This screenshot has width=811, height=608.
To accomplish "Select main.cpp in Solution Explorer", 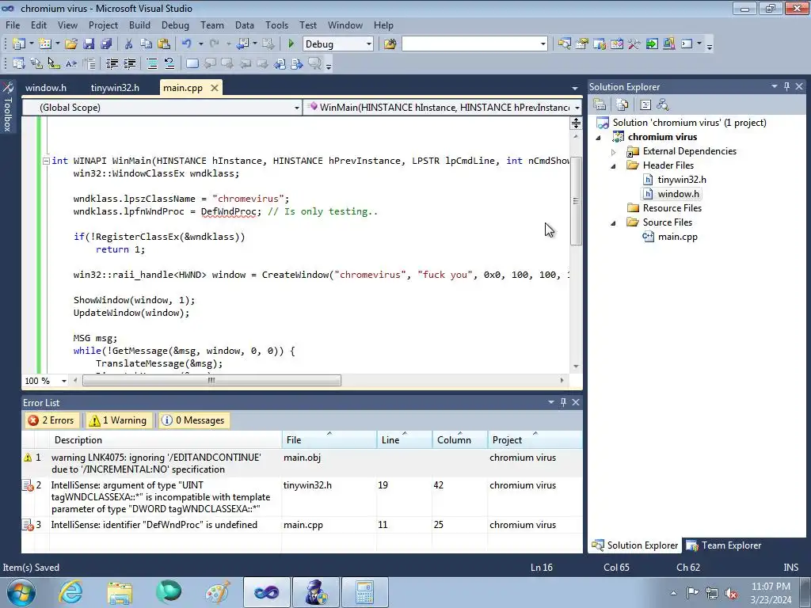I will point(677,237).
